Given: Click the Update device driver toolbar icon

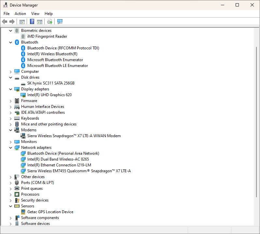Looking at the screenshot, I should pyautogui.click(x=49, y=21).
